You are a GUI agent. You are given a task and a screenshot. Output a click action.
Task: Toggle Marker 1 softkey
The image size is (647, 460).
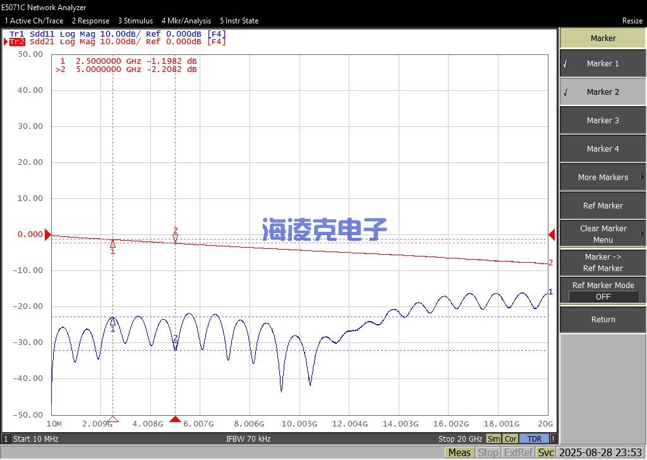click(603, 64)
